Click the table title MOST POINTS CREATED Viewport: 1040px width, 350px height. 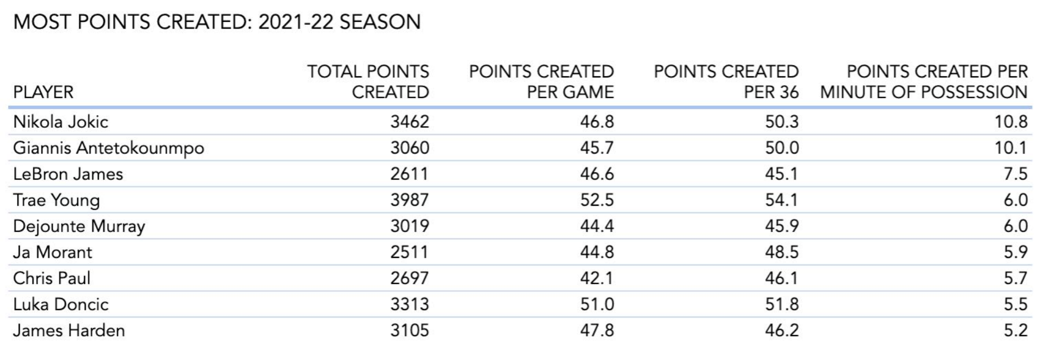coord(217,22)
